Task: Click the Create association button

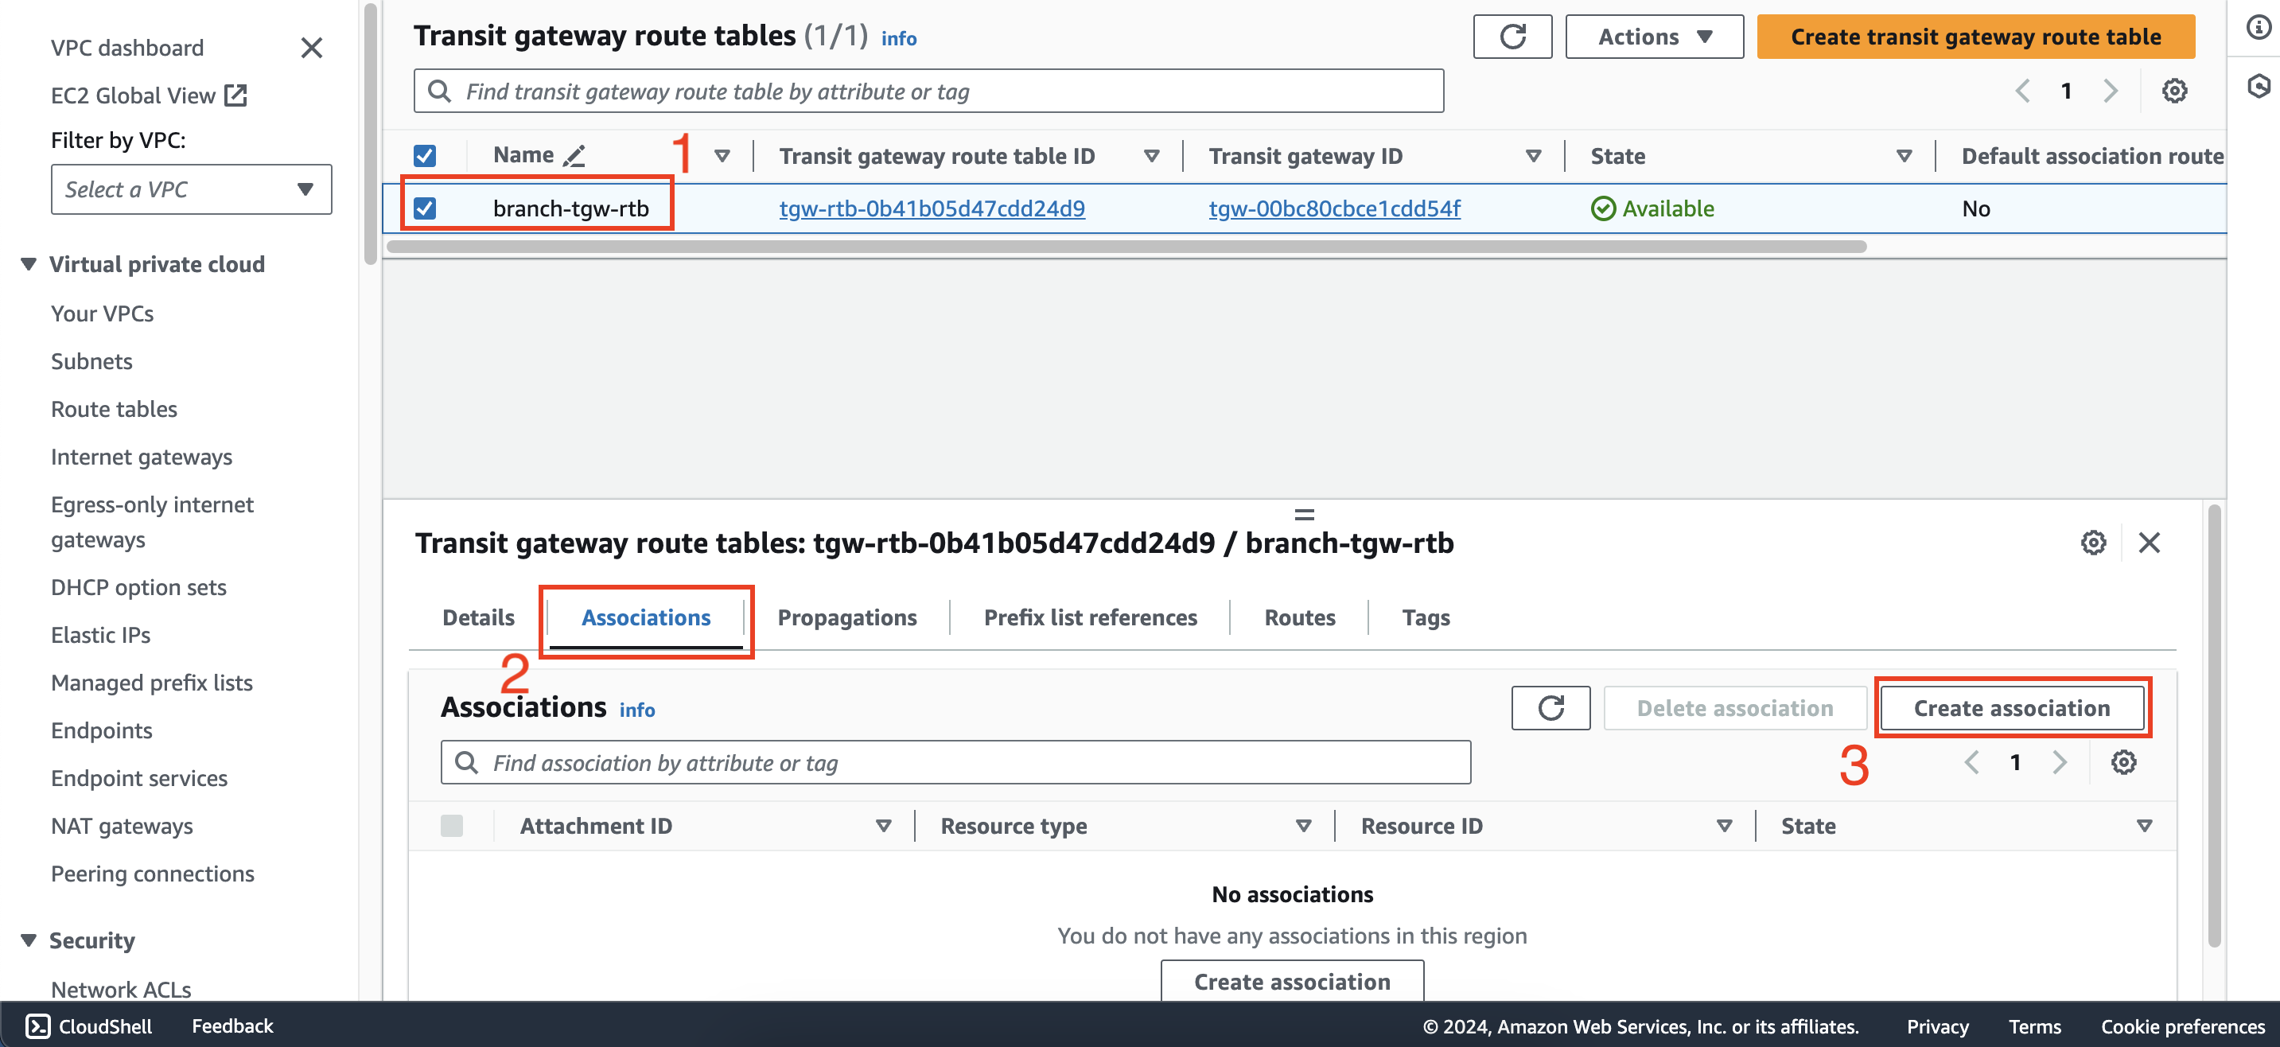Action: (x=2011, y=708)
